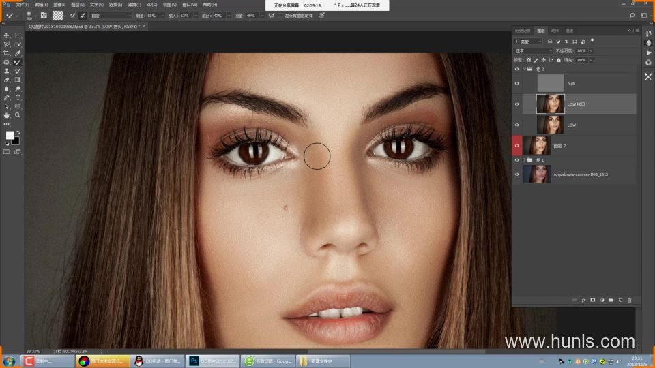Select the Eraser tool
Image resolution: width=655 pixels, height=368 pixels.
click(x=6, y=80)
